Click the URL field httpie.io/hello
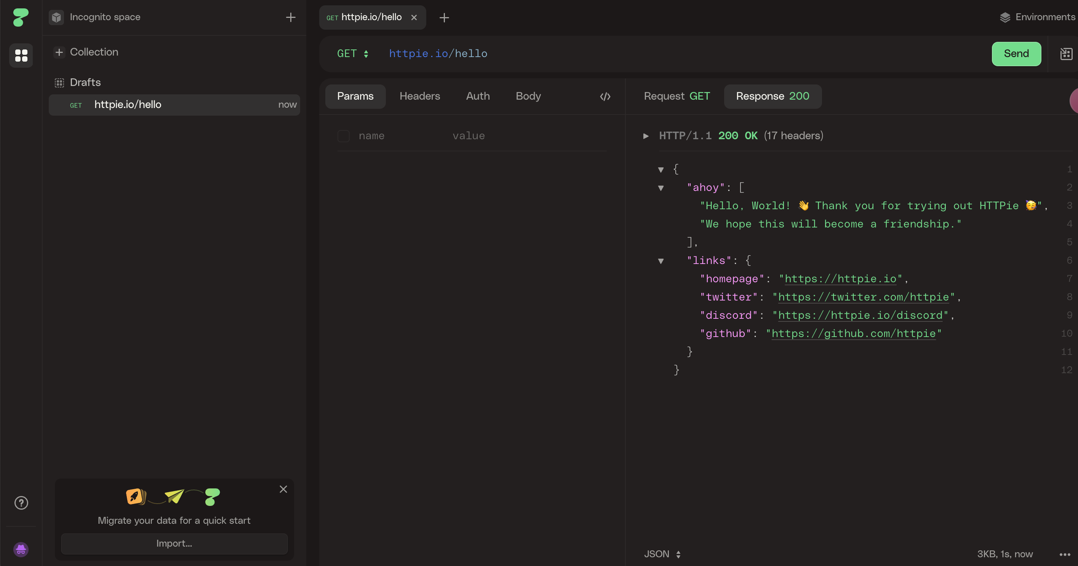1078x566 pixels. tap(438, 54)
